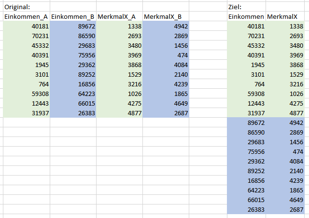The width and height of the screenshot is (309, 218).
Task: Select 4942 in the MerkmalX_B column
Action: point(166,26)
